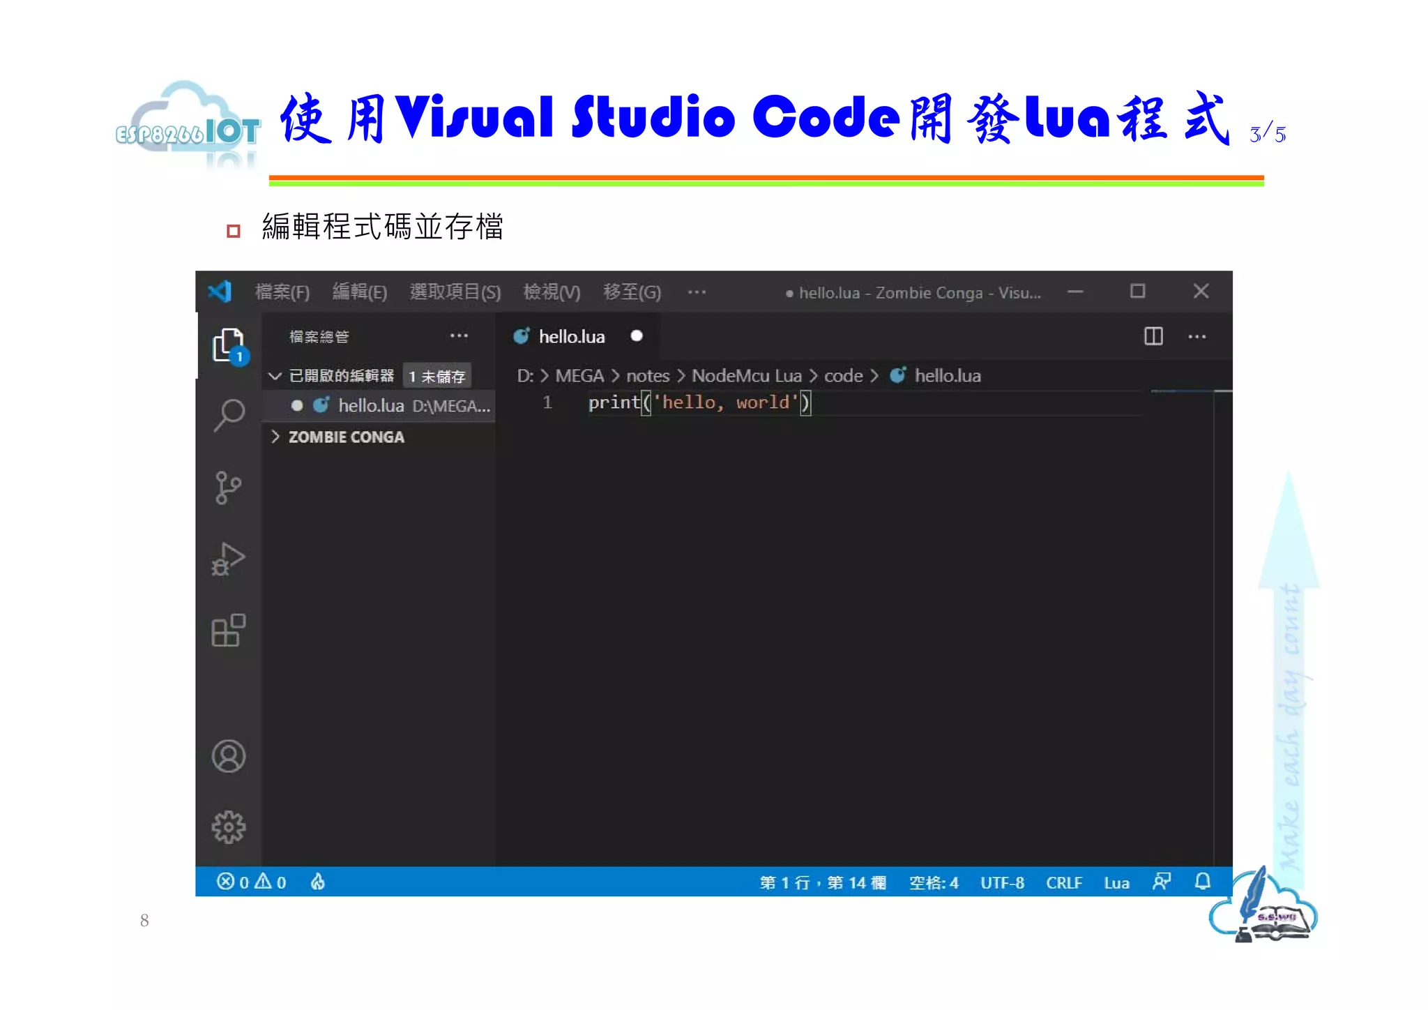Open the Source Control view icon
The image size is (1428, 1010).
coord(228,488)
